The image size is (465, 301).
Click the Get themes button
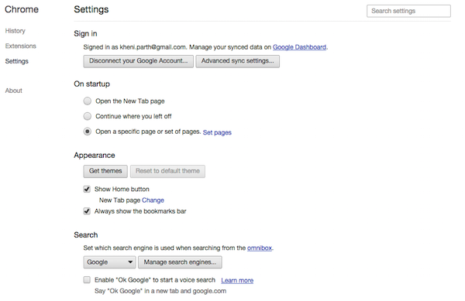point(105,171)
